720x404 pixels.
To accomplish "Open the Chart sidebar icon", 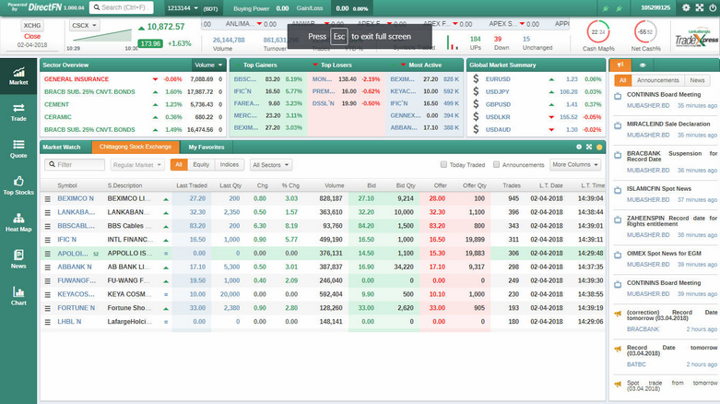I will click(x=18, y=295).
